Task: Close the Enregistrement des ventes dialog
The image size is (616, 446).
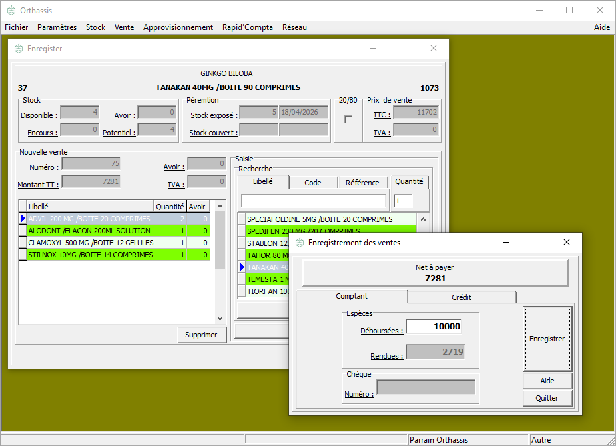Action: coord(566,242)
